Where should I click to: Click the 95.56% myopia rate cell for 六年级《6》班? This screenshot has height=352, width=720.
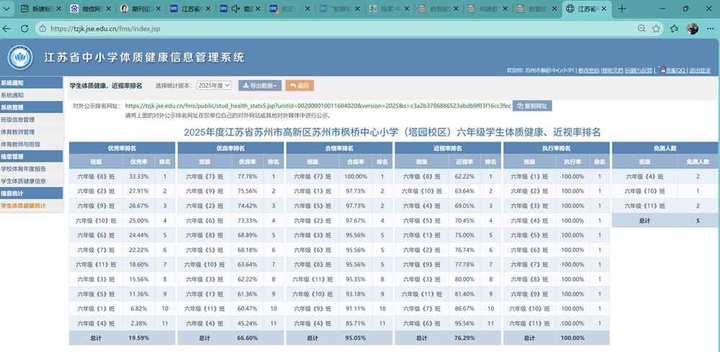coord(464,323)
